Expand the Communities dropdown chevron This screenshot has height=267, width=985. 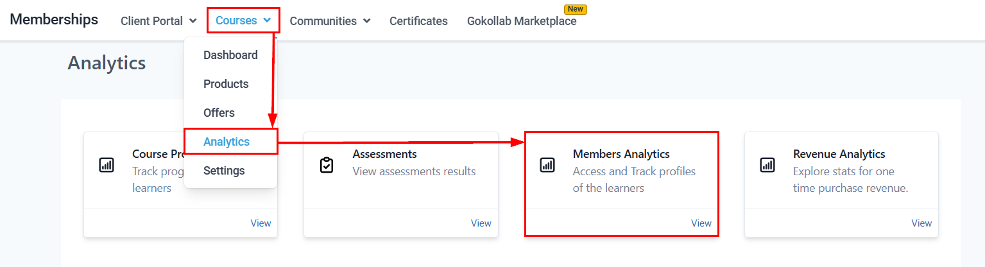click(x=367, y=21)
